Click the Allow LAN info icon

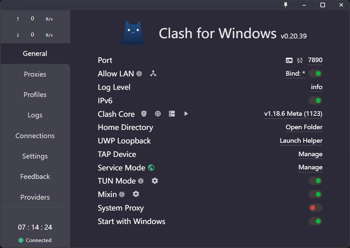pyautogui.click(x=139, y=74)
